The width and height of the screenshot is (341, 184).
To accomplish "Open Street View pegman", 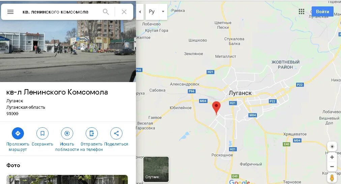I will [332, 178].
